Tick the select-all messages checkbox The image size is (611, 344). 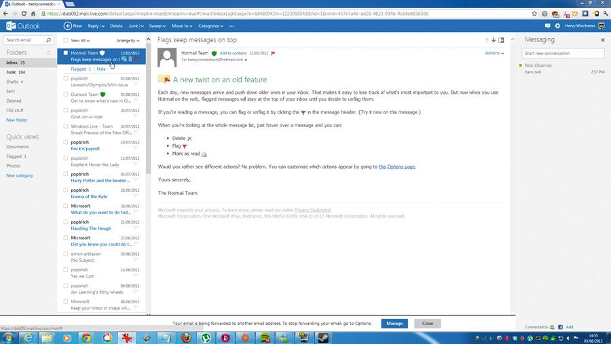point(65,40)
